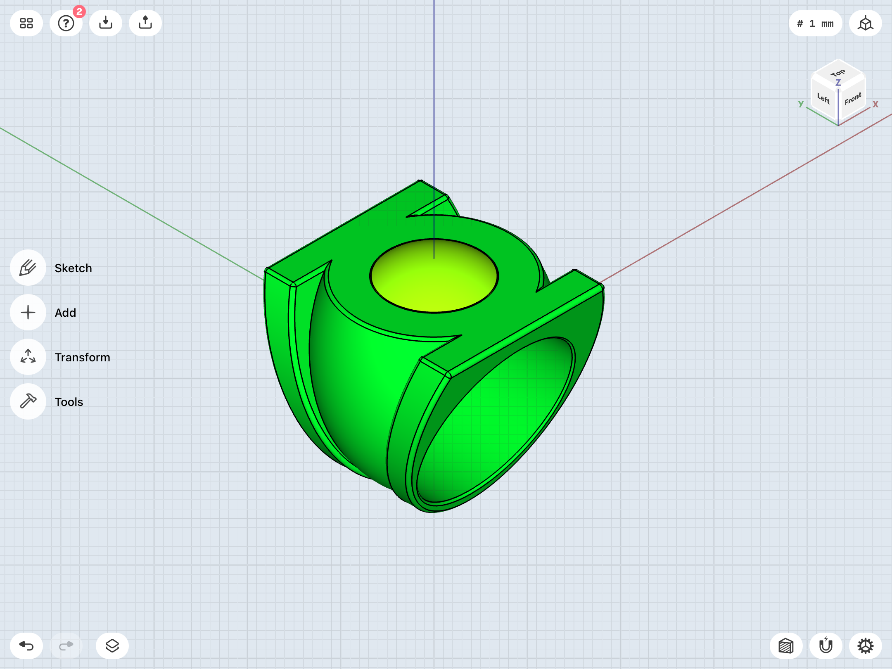Redo the last undone action

[x=66, y=646]
